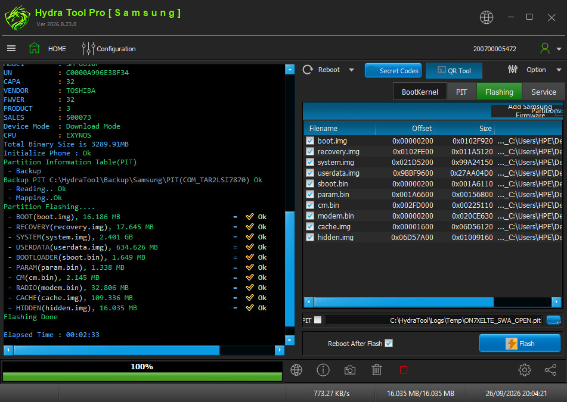Sort by the Offset column header

point(405,128)
